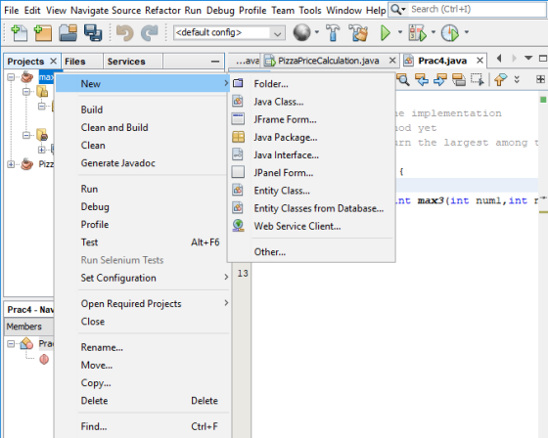Switch to the PizzaPriceCalculation.java editor tab
This screenshot has height=438, width=548.
pos(328,61)
